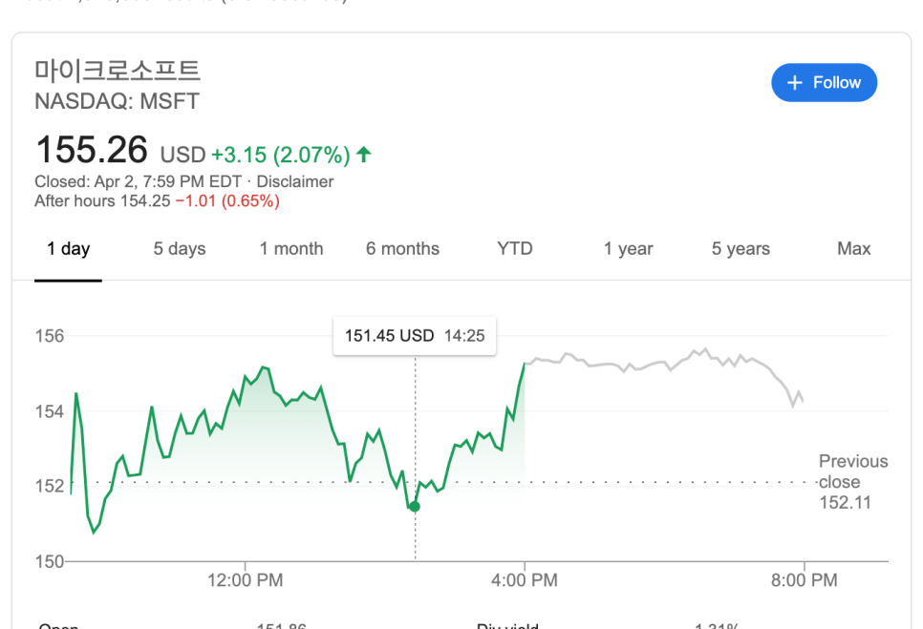Open the 6 months chart tab
This screenshot has height=629, width=923.
pyautogui.click(x=402, y=249)
